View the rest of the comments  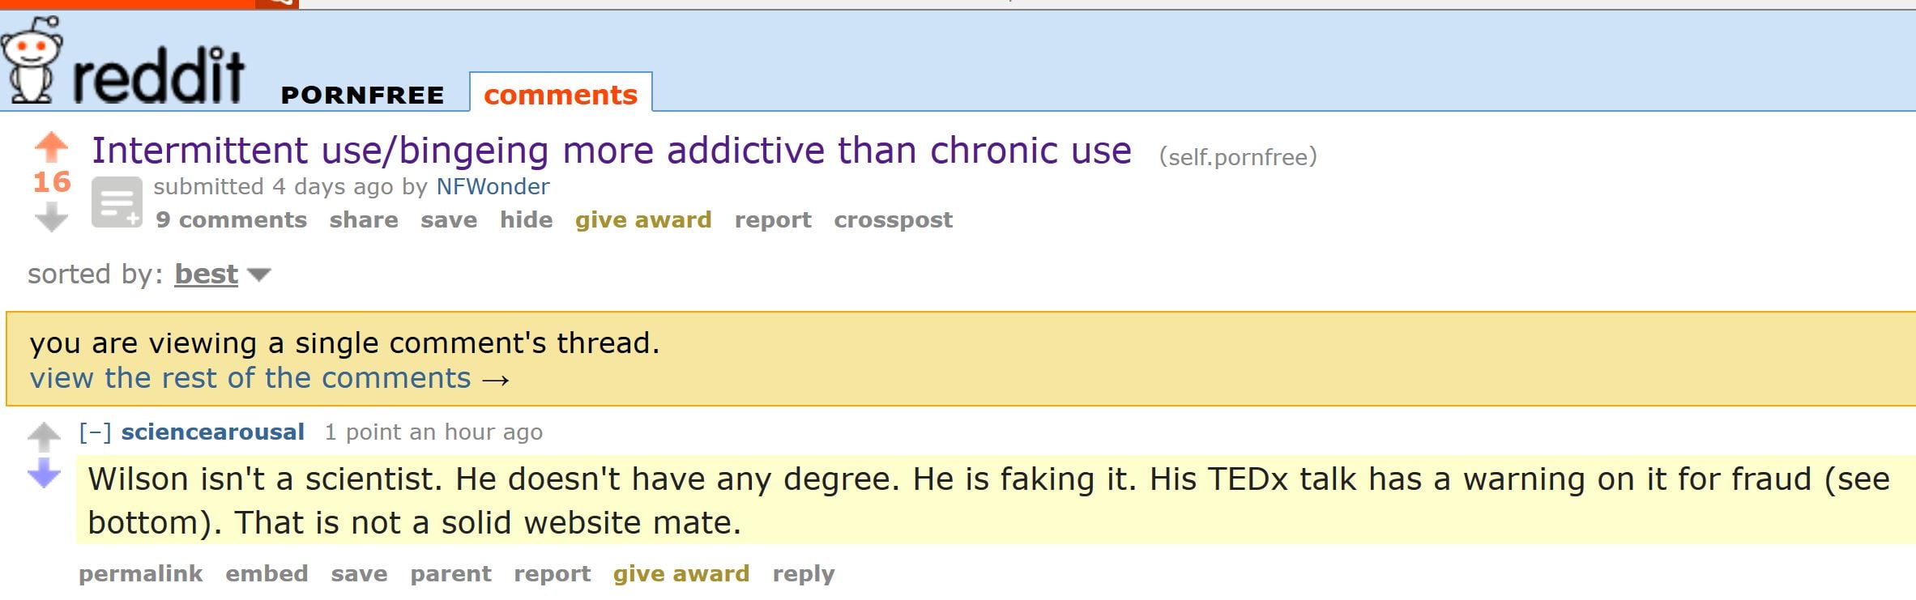click(x=268, y=379)
